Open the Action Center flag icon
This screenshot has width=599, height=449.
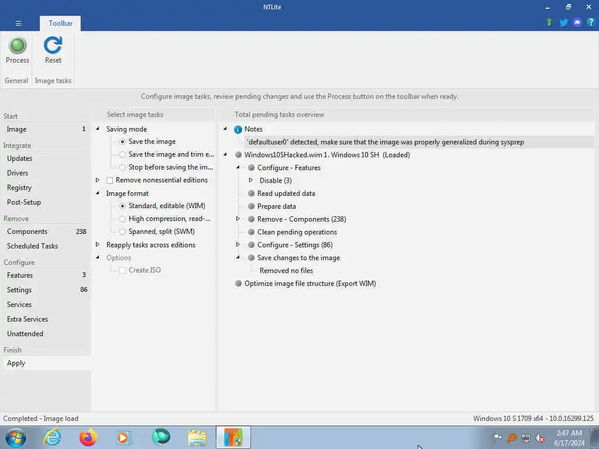(497, 437)
